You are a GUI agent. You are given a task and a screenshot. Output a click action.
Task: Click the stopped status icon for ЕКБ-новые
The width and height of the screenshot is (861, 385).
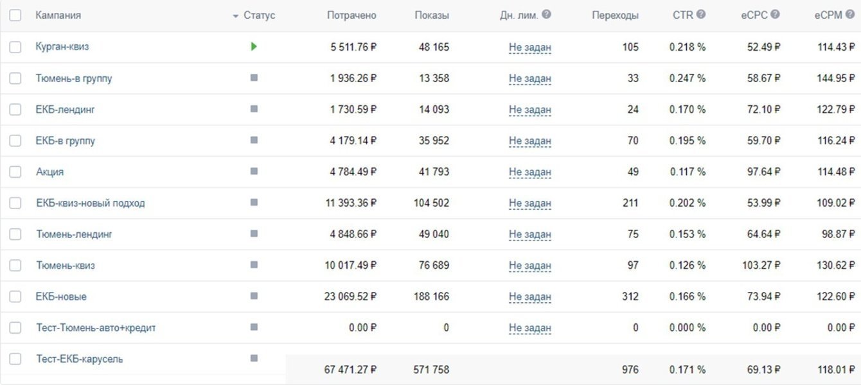(x=254, y=296)
